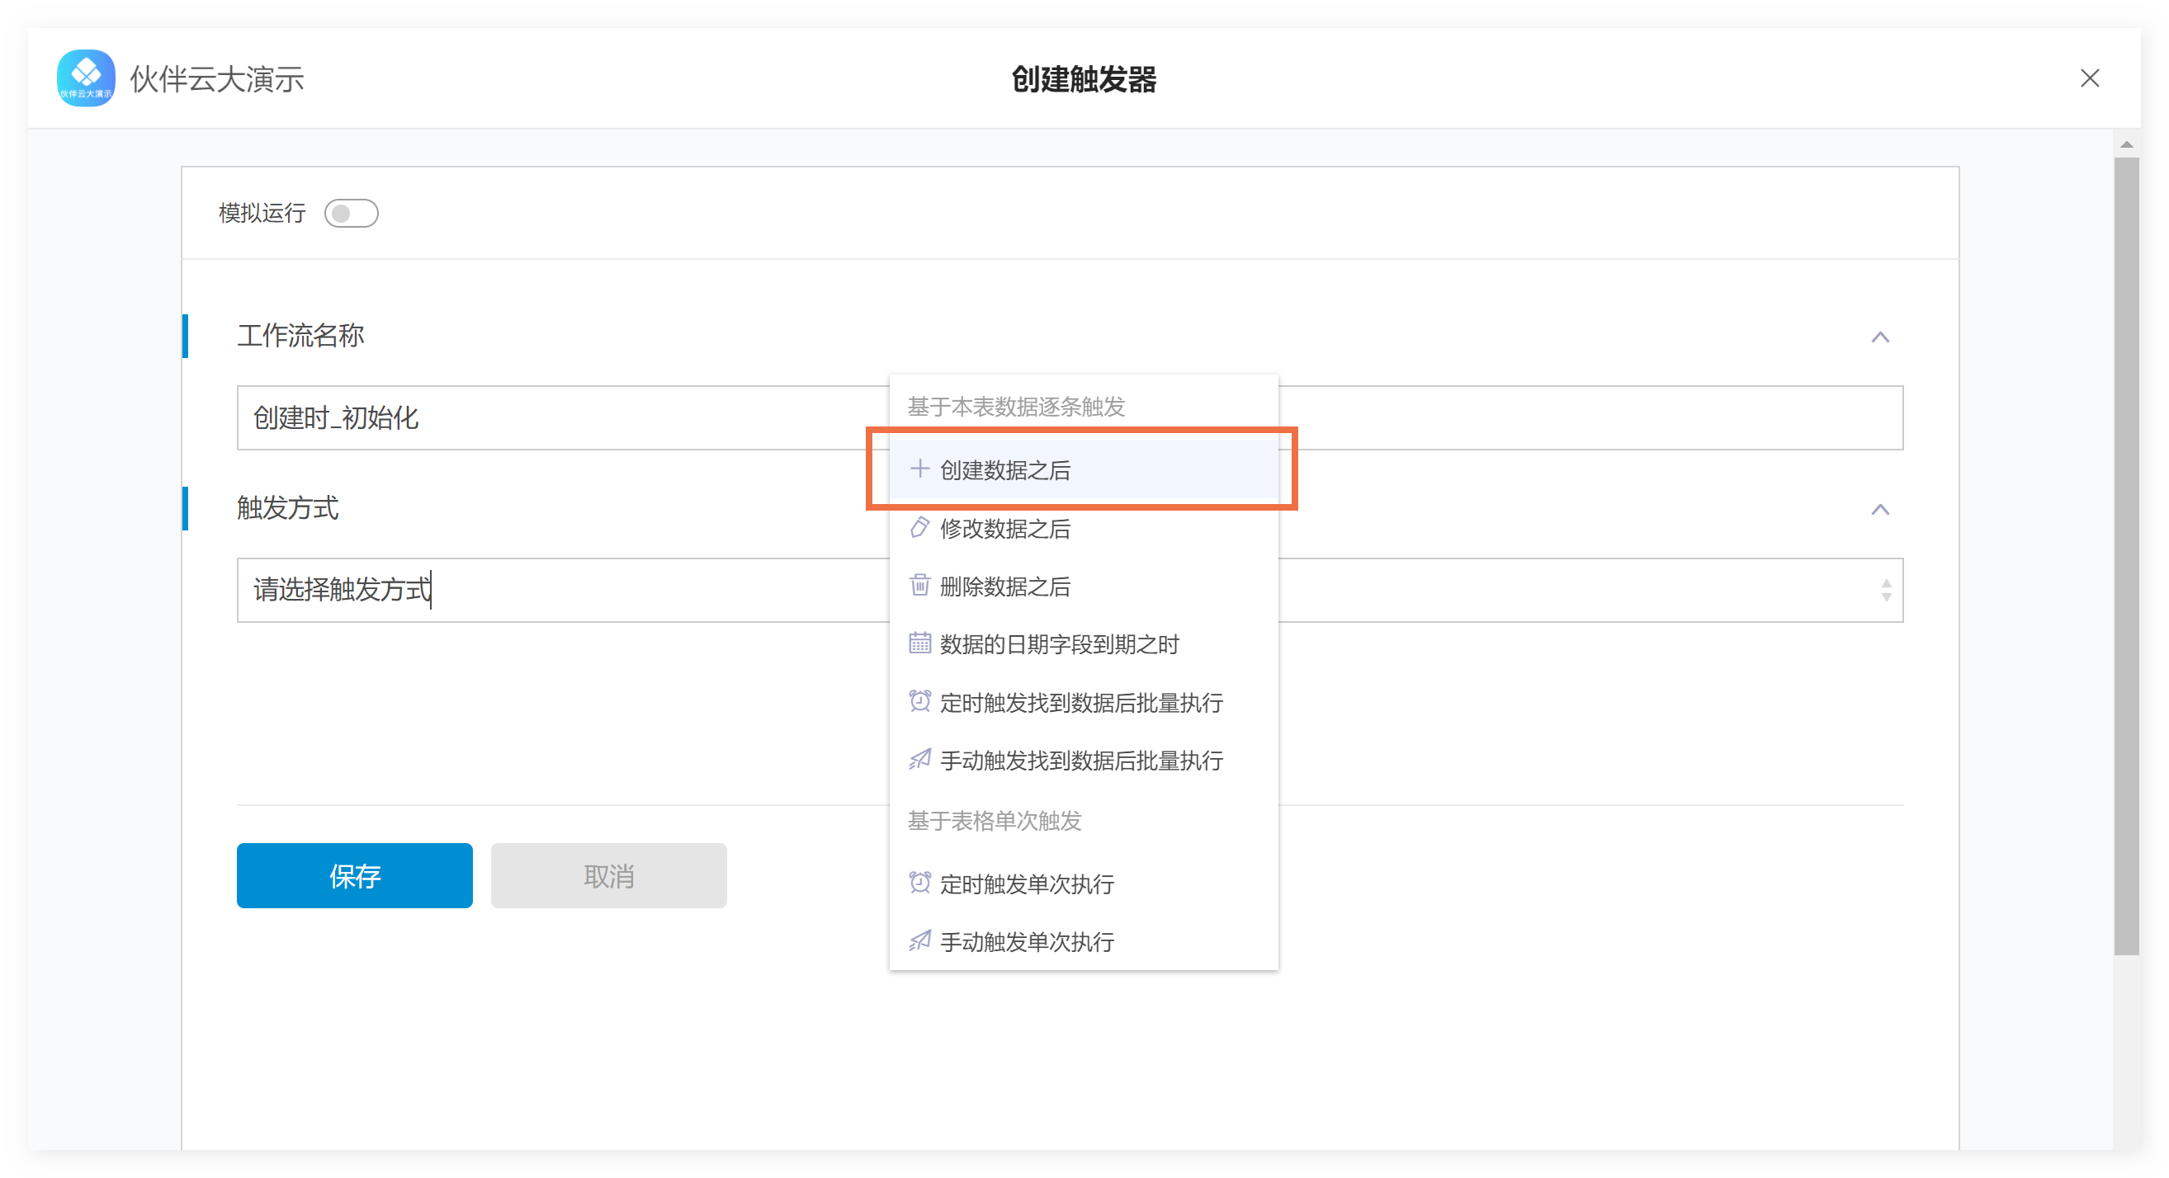
Task: Click the 伙伴云大演示 title text
Action: [216, 79]
